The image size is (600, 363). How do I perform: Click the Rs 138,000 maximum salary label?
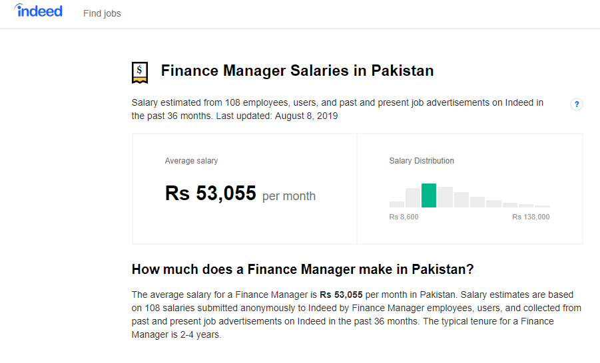(x=531, y=217)
